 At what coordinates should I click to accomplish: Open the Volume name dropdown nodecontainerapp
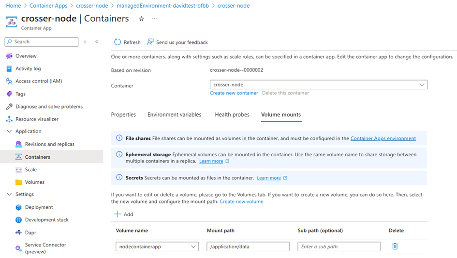[157, 246]
